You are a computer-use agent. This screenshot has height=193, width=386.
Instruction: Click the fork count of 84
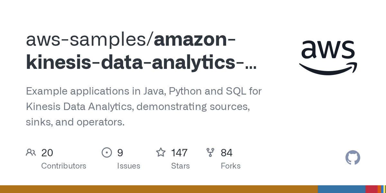click(226, 152)
